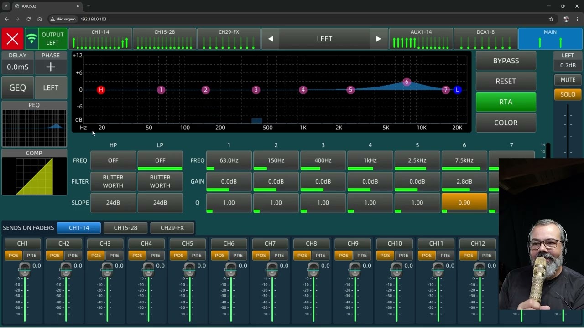Select EQ band node 1
This screenshot has width=584, height=328.
click(161, 90)
